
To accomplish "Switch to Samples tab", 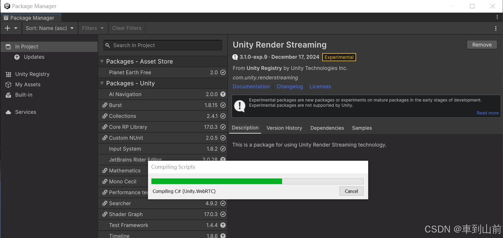I will pyautogui.click(x=362, y=128).
